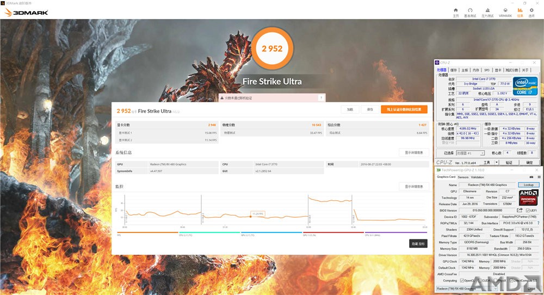Toggle the DirectCompute checkbox in GPU-Z

(511, 280)
